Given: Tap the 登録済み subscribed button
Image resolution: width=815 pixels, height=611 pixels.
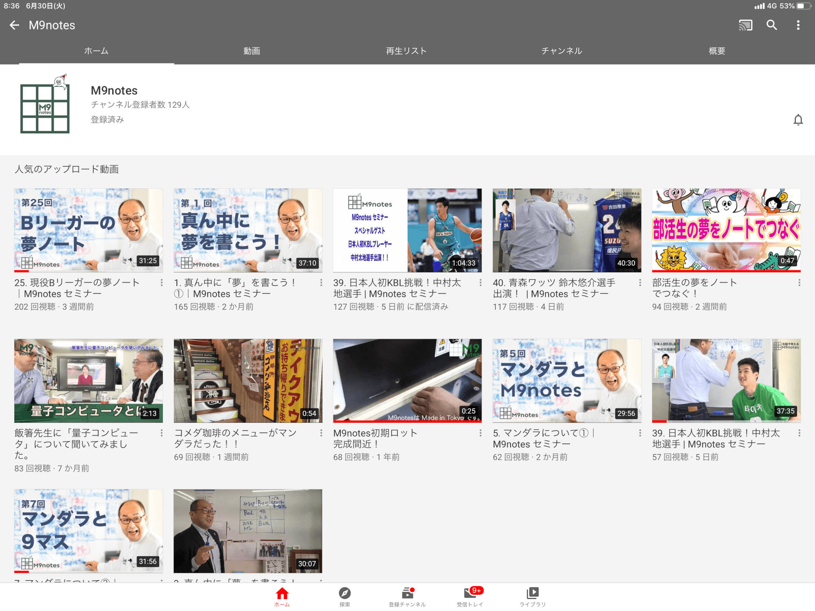Looking at the screenshot, I should pyautogui.click(x=107, y=119).
